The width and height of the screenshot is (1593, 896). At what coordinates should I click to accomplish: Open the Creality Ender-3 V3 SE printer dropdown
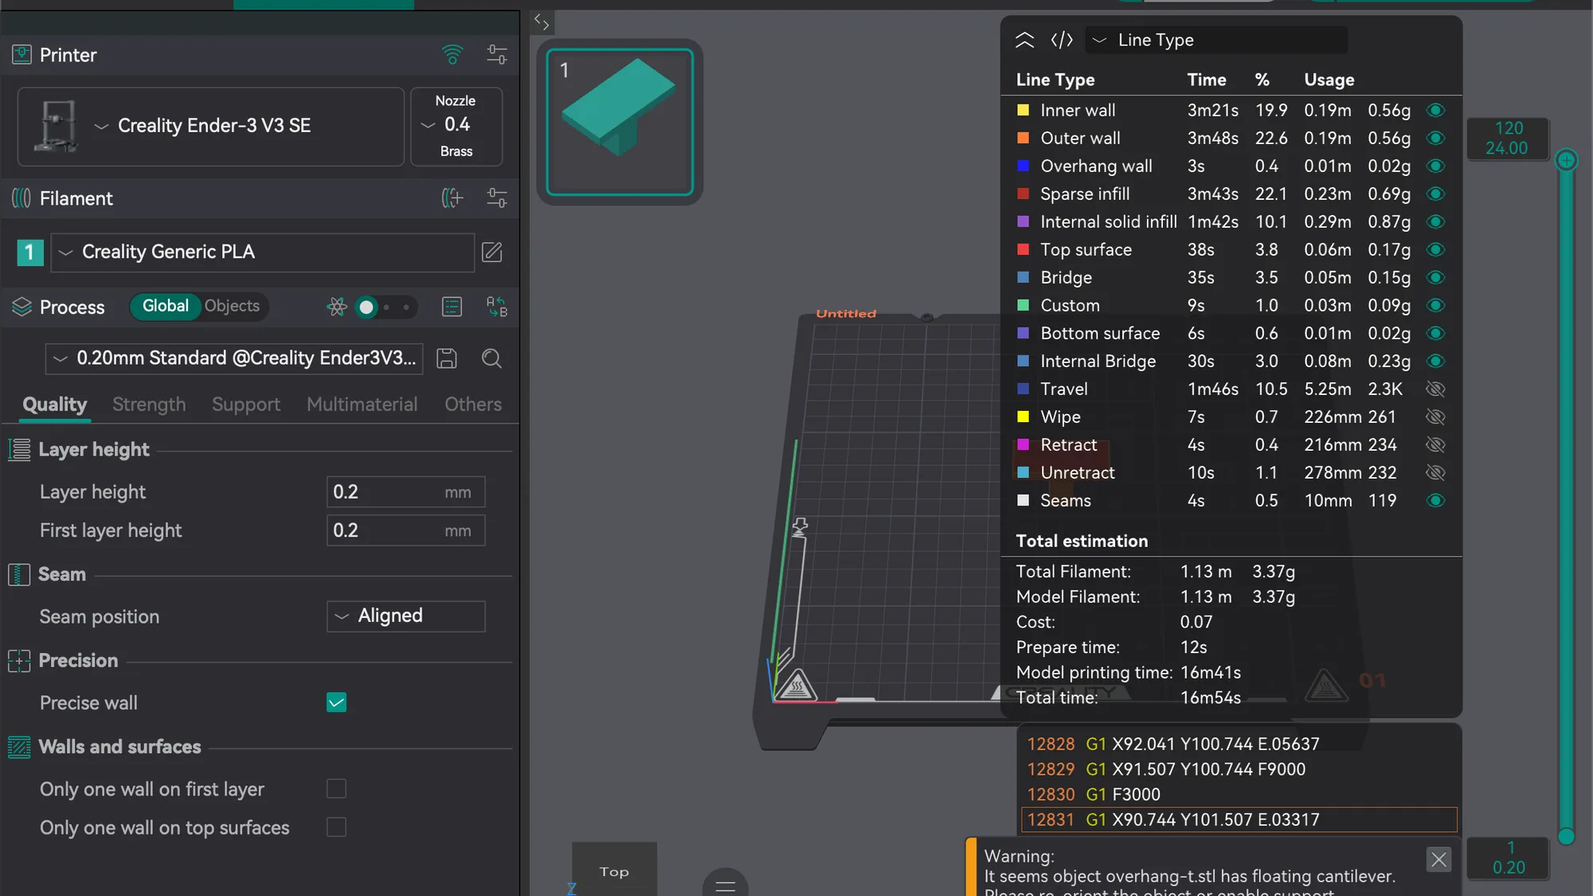point(211,126)
